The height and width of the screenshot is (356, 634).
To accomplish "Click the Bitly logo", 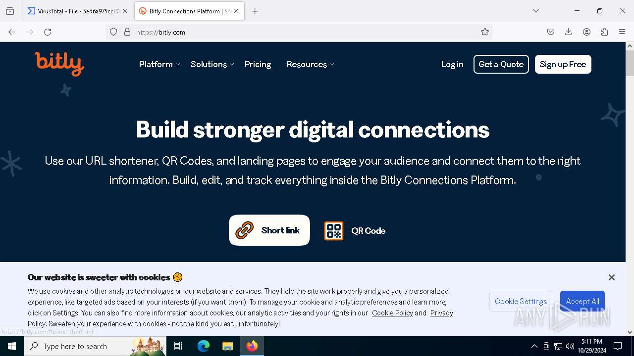I will 59,64.
